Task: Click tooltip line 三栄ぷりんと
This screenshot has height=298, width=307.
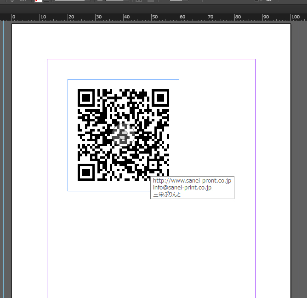Action: (x=167, y=195)
